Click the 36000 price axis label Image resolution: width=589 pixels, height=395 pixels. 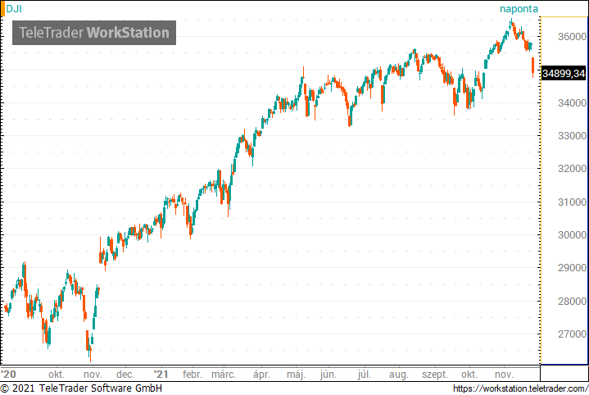point(572,37)
